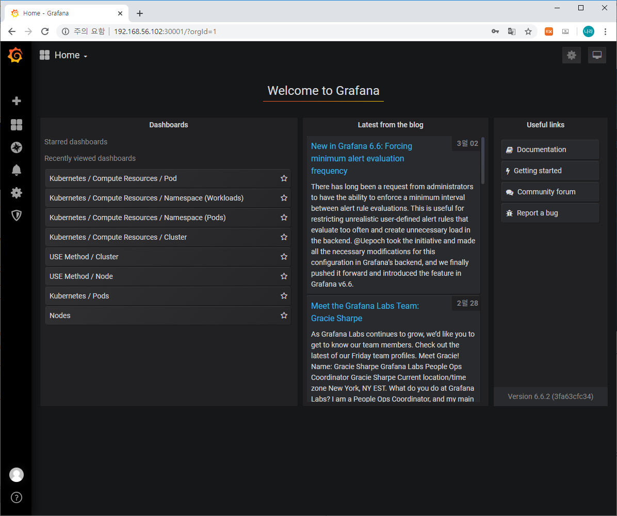617x516 pixels.
Task: Star the Nodes dashboard
Action: [284, 315]
